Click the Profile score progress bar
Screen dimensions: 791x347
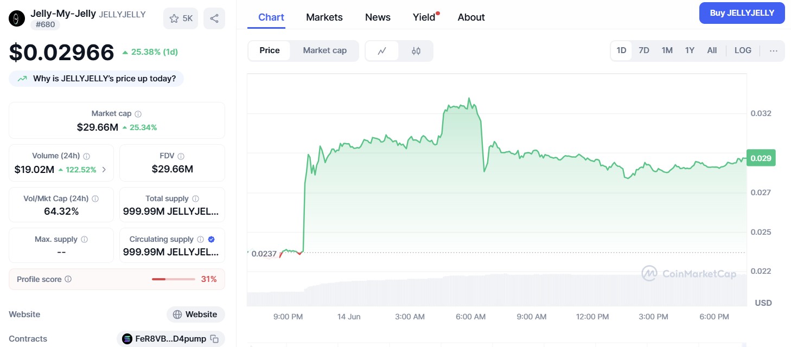173,279
